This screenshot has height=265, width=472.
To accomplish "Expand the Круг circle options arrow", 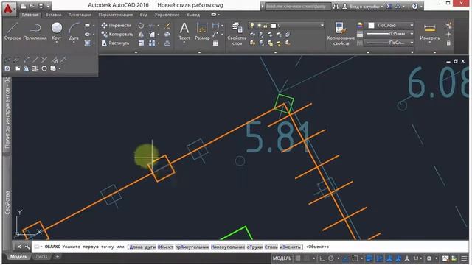I will tap(56, 43).
